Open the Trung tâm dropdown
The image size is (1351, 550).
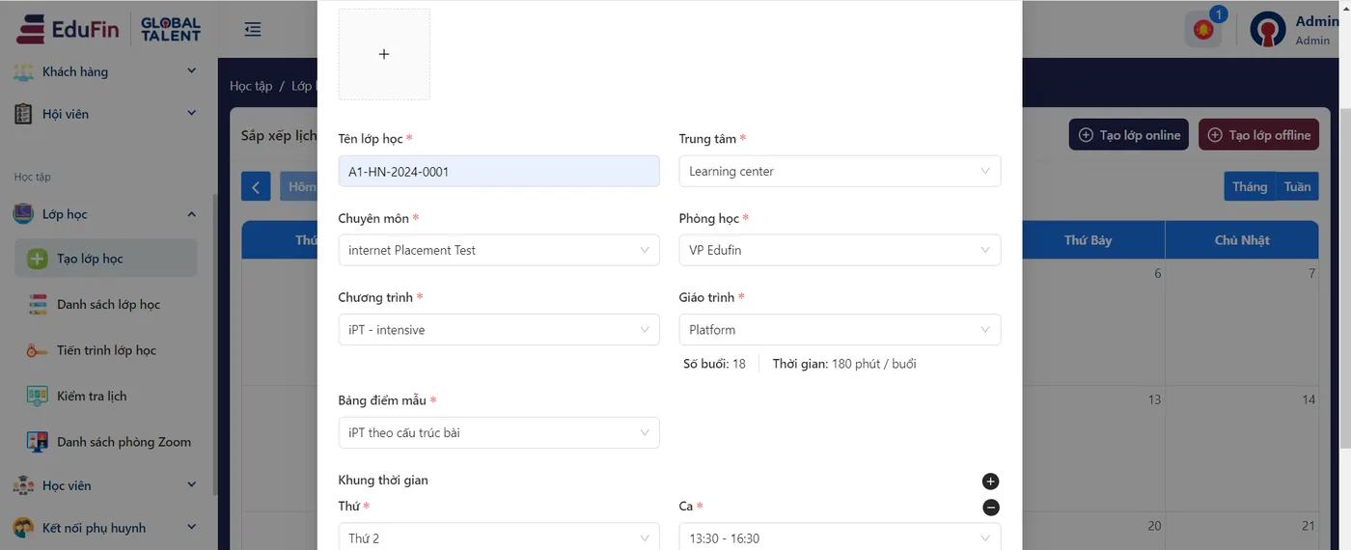(840, 171)
